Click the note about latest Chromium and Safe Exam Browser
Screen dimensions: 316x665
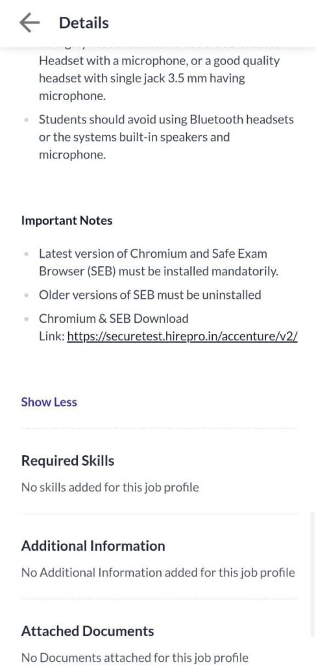[159, 262]
